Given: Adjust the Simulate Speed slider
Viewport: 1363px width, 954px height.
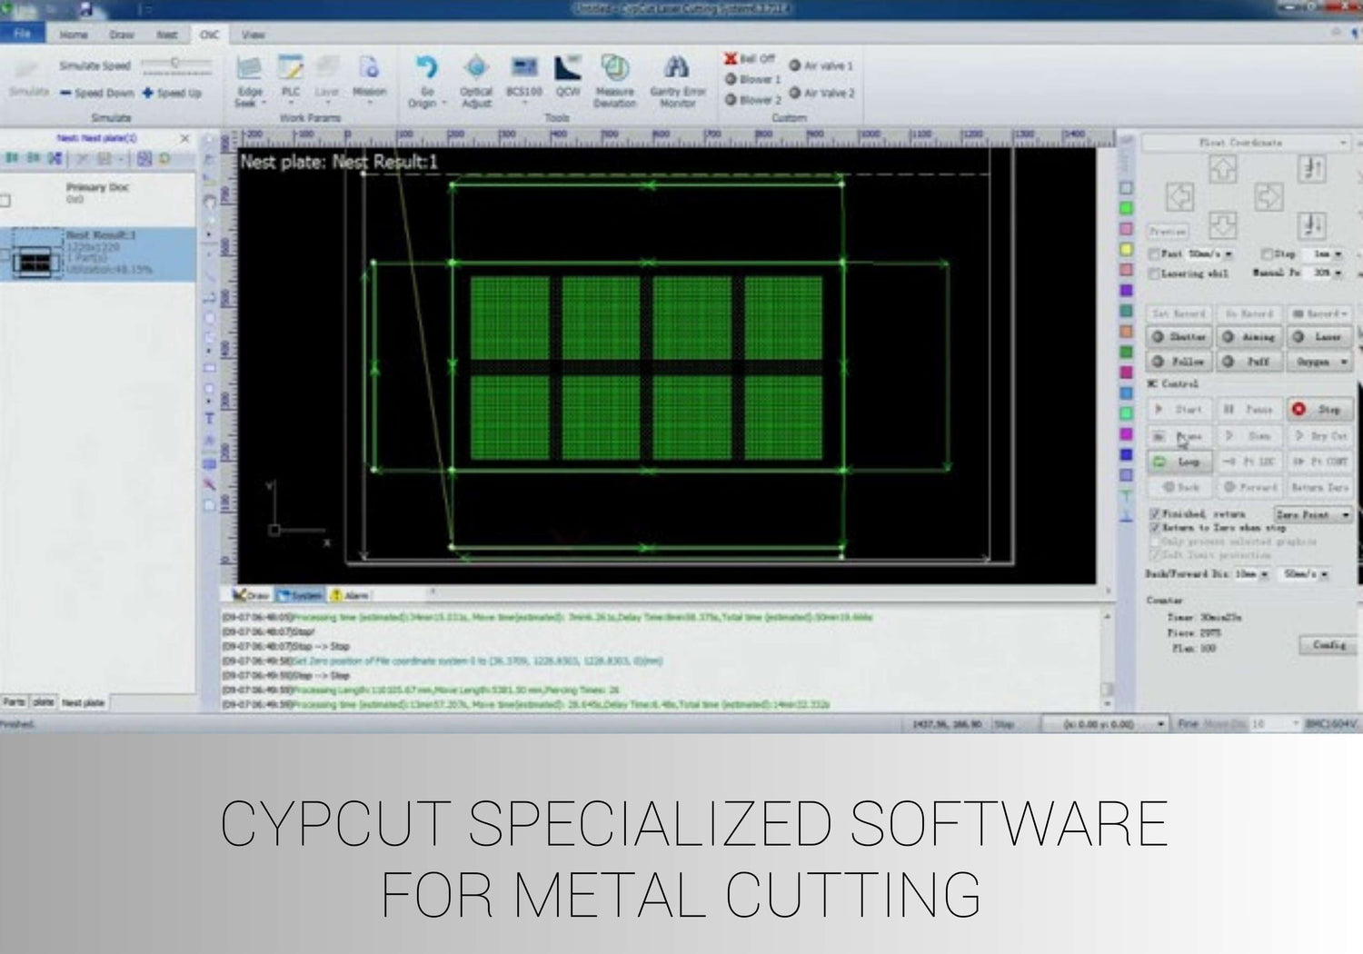Looking at the screenshot, I should tap(175, 64).
